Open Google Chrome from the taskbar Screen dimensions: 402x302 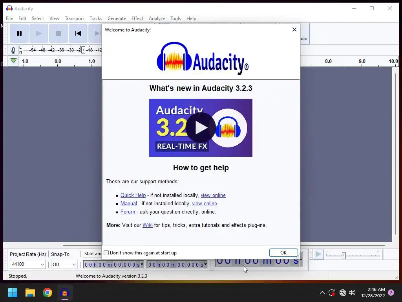(48, 293)
